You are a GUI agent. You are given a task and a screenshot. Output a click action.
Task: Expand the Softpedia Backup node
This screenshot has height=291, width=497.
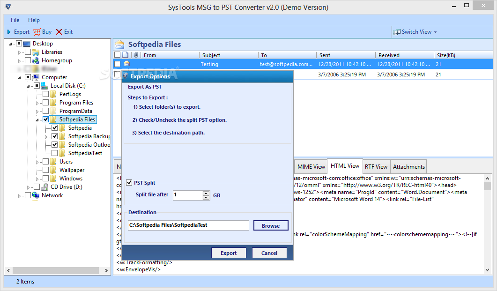click(46, 137)
